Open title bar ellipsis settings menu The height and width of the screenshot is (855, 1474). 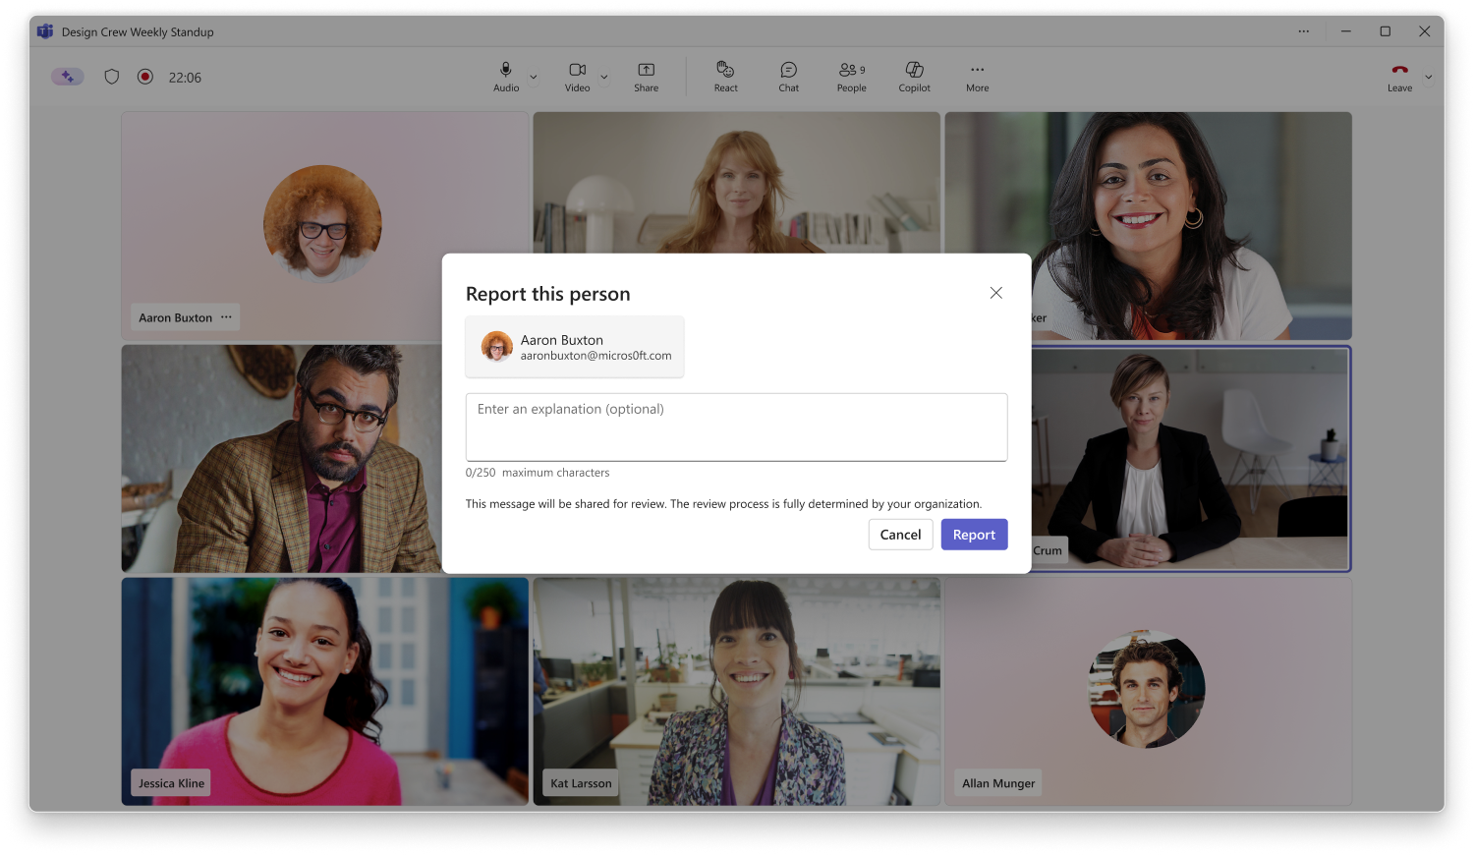(x=1304, y=31)
